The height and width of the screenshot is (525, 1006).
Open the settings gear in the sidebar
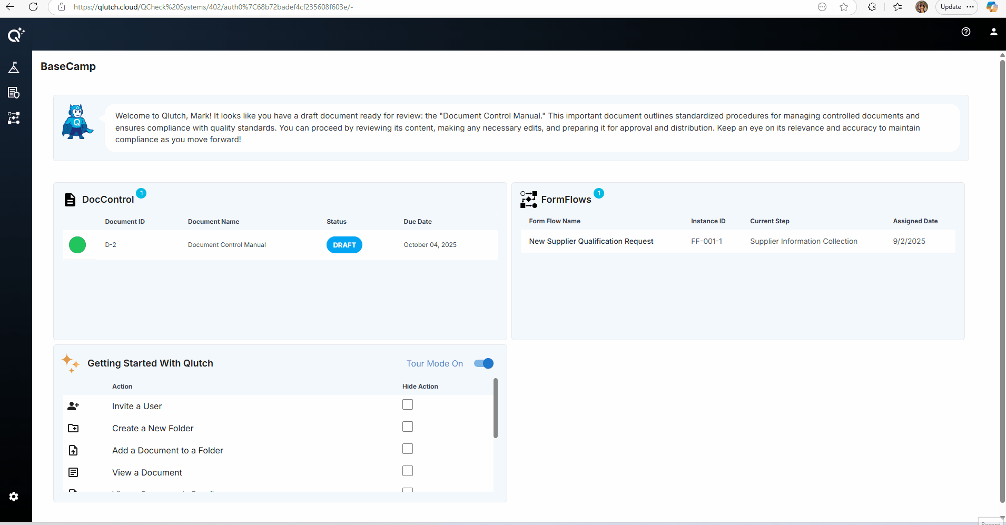click(14, 497)
